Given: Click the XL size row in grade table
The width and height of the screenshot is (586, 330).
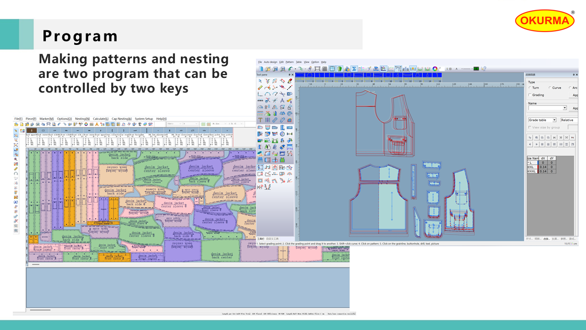Looking at the screenshot, I should [x=532, y=167].
